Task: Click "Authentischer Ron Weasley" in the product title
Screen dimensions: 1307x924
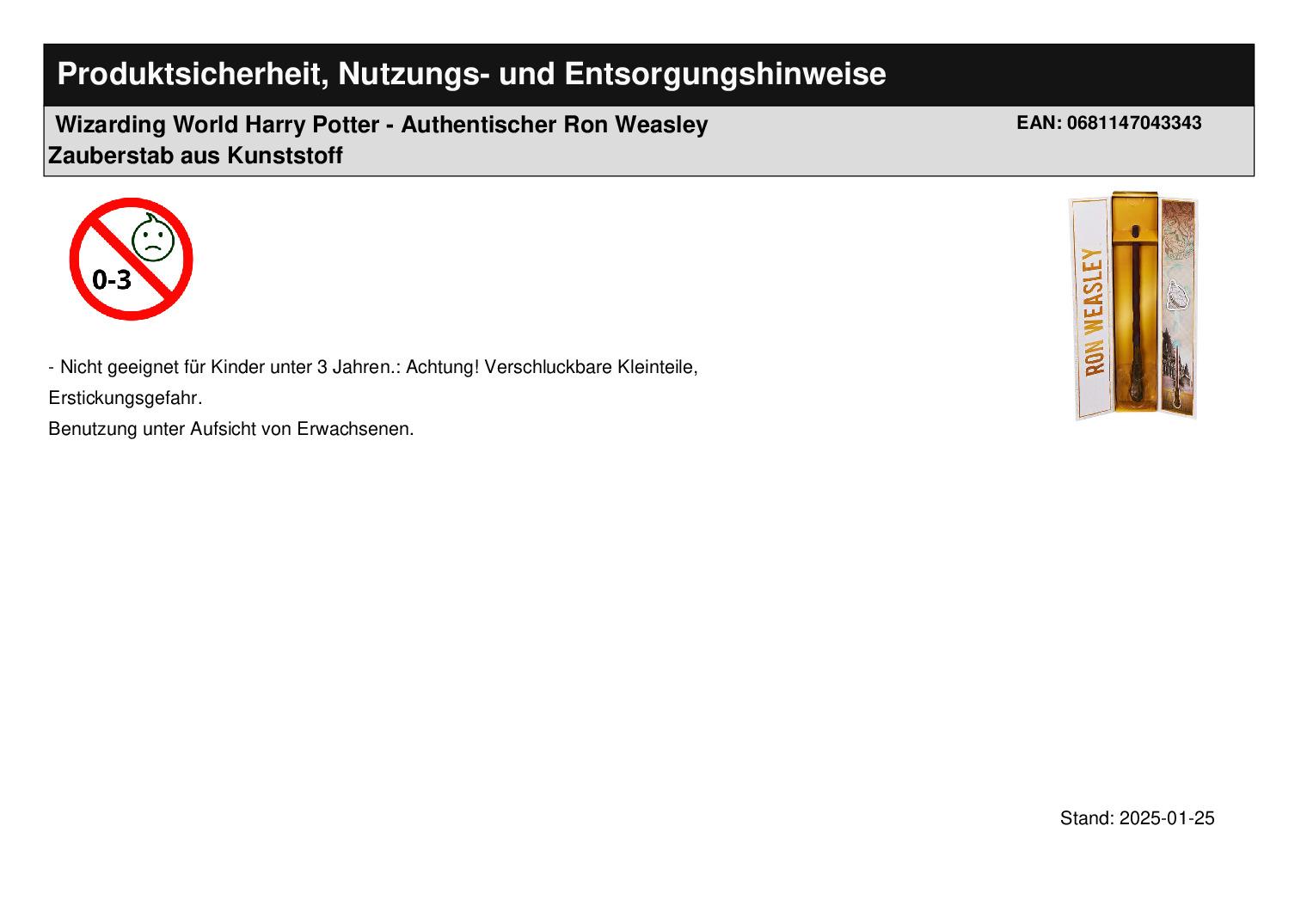Action: click(x=555, y=125)
